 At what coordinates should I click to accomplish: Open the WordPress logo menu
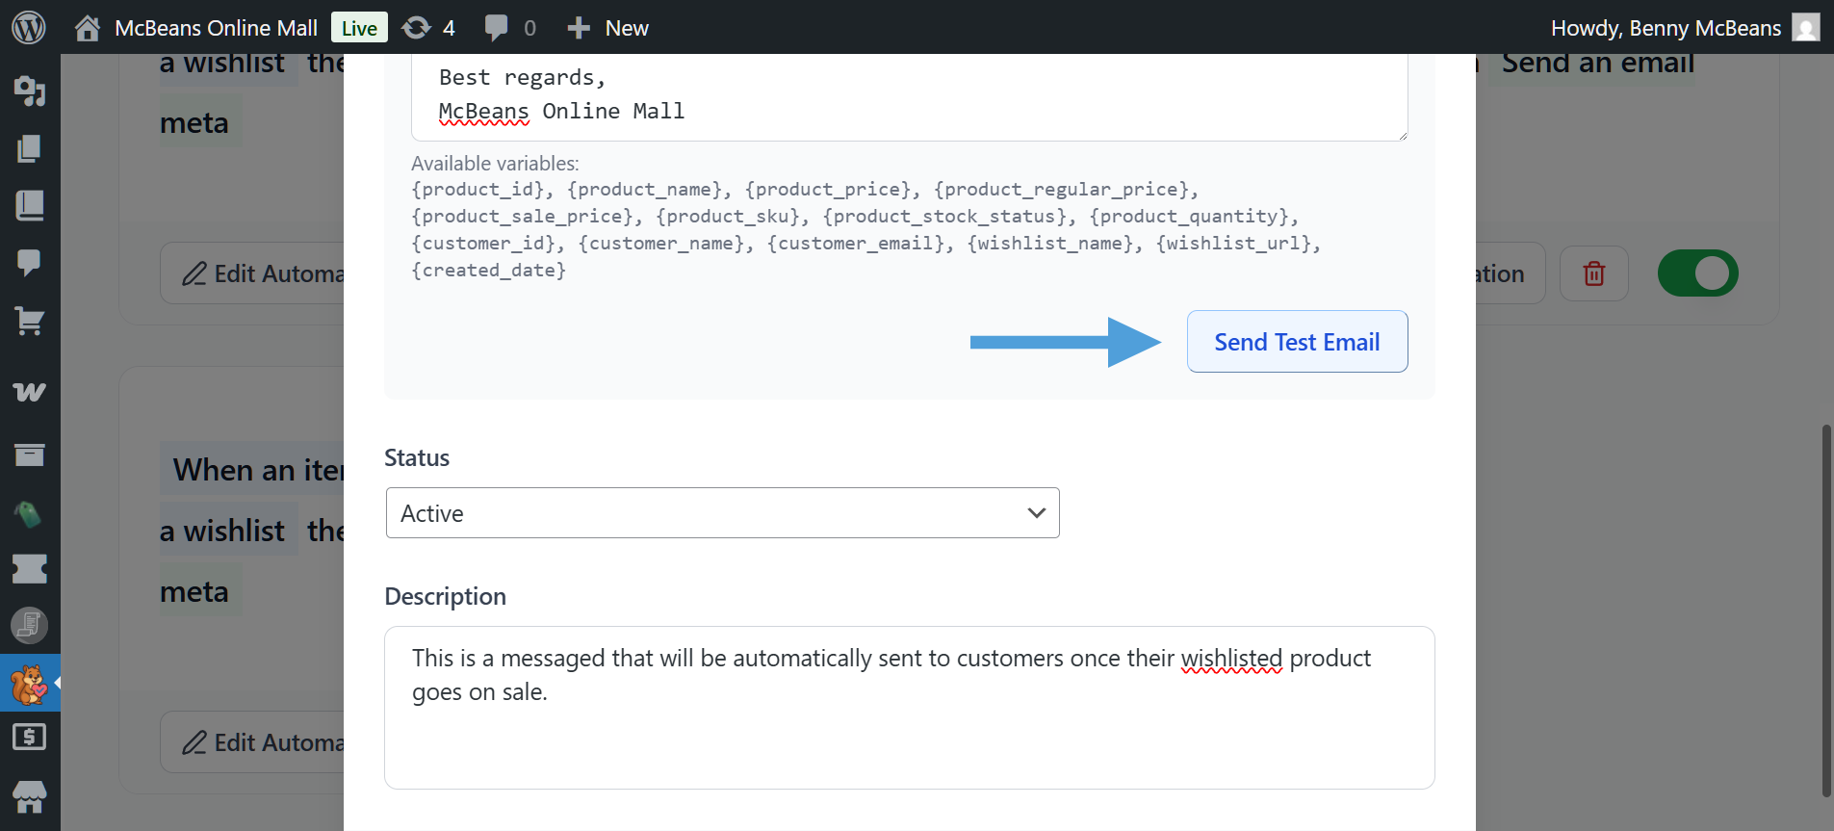[x=29, y=27]
